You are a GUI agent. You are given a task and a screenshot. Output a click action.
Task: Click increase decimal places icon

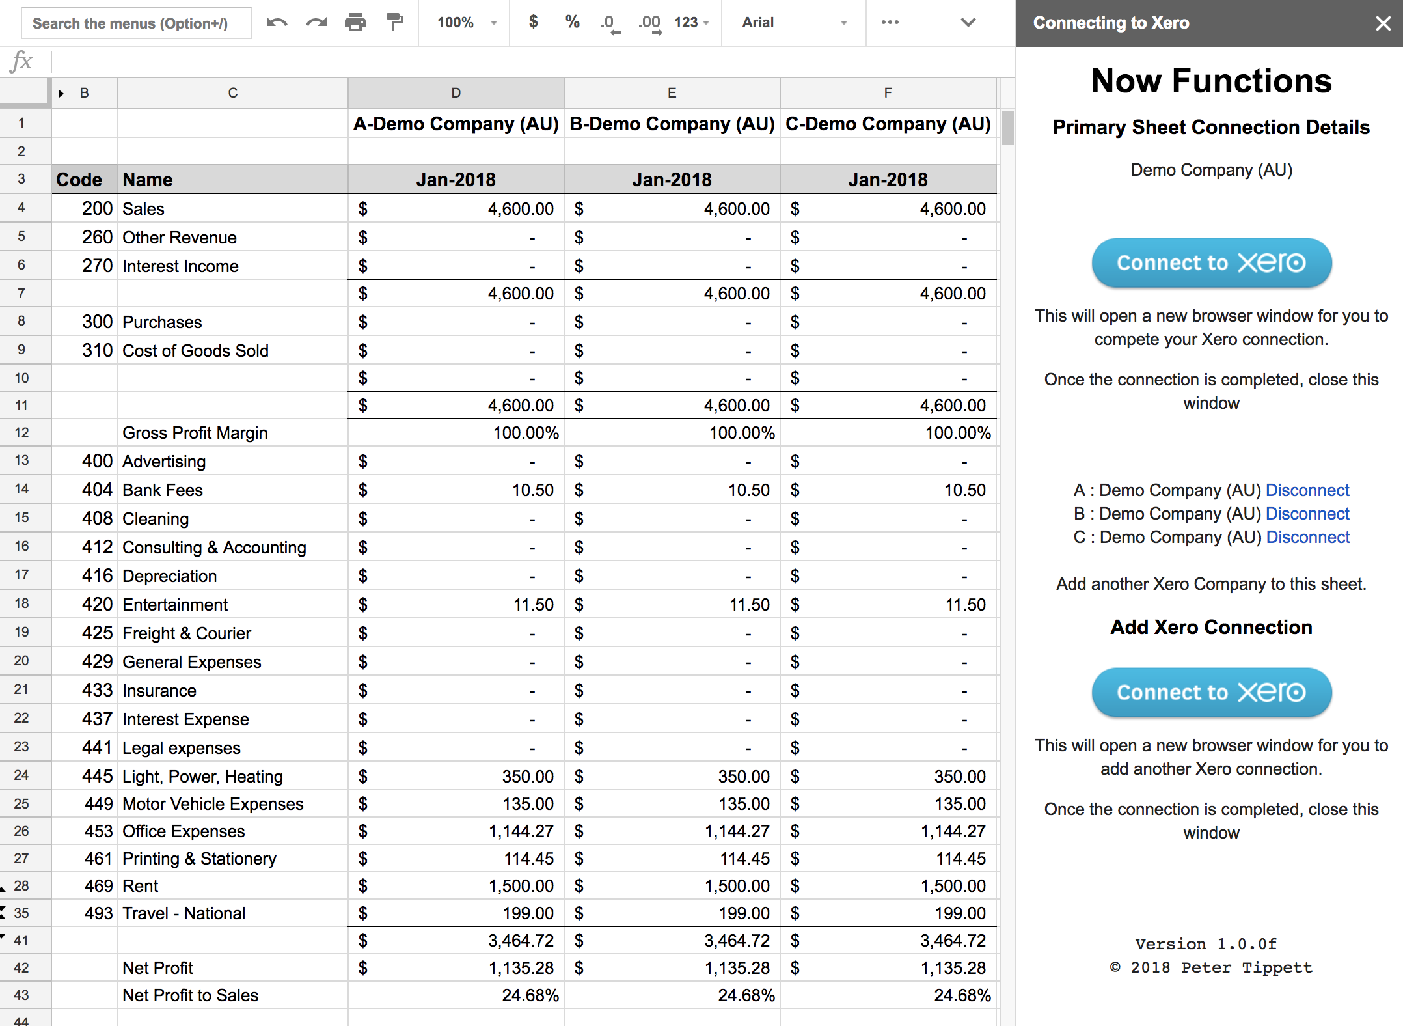649,23
